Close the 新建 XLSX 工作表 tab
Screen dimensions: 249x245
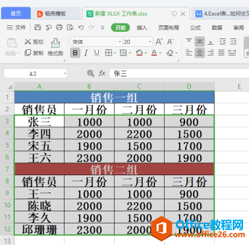[x=183, y=14]
